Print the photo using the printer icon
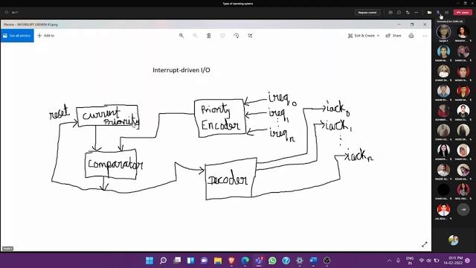The image size is (476, 268). pos(411,36)
